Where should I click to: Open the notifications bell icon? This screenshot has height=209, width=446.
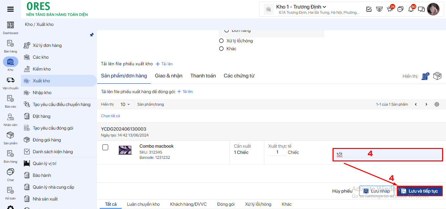(x=411, y=9)
